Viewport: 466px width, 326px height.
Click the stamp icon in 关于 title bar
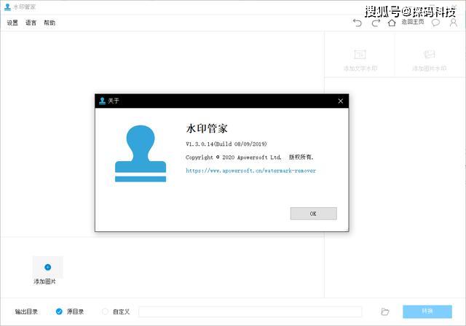(102, 101)
